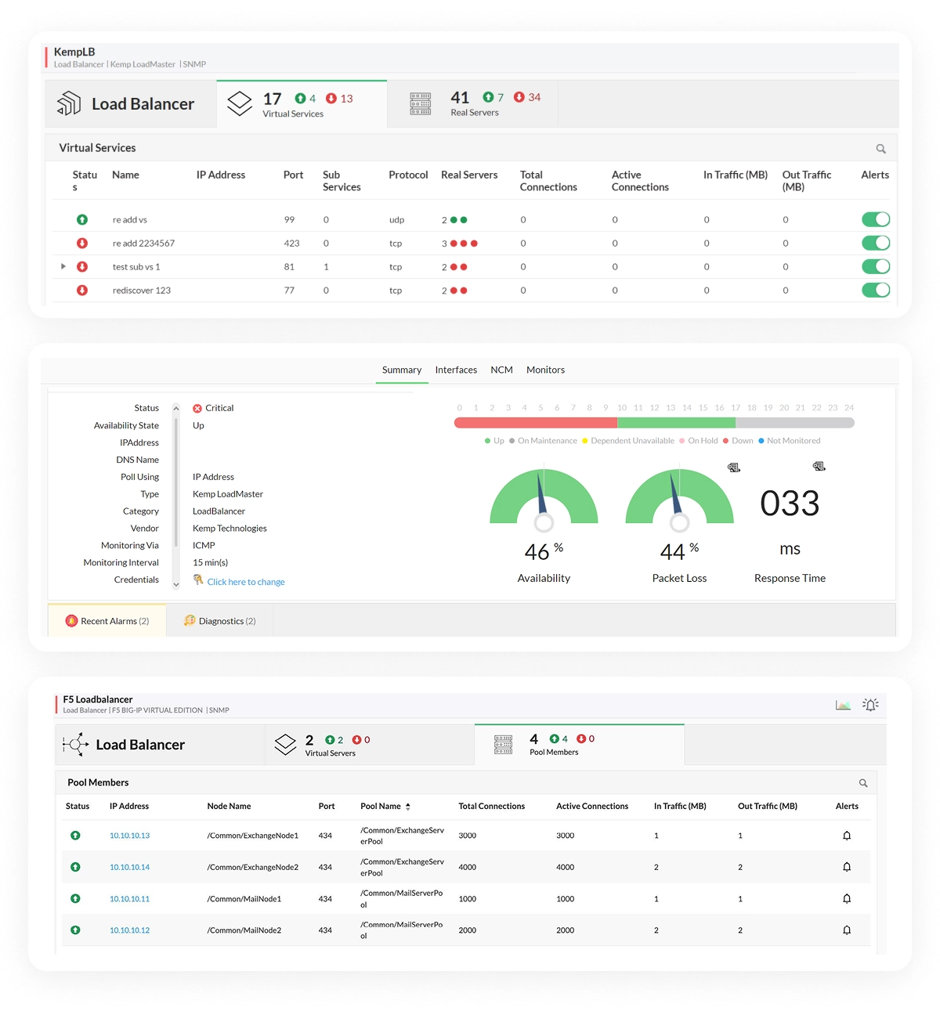940x1011 pixels.
Task: Click the notification bell icon in F5 header
Action: pyautogui.click(x=870, y=704)
